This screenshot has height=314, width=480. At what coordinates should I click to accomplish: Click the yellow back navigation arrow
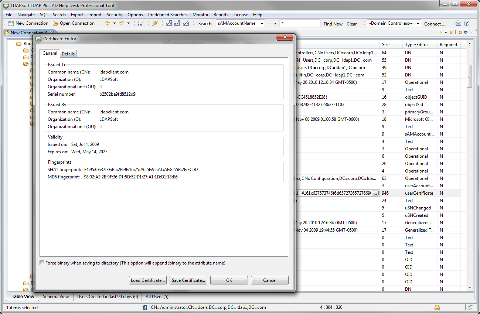tap(108, 23)
